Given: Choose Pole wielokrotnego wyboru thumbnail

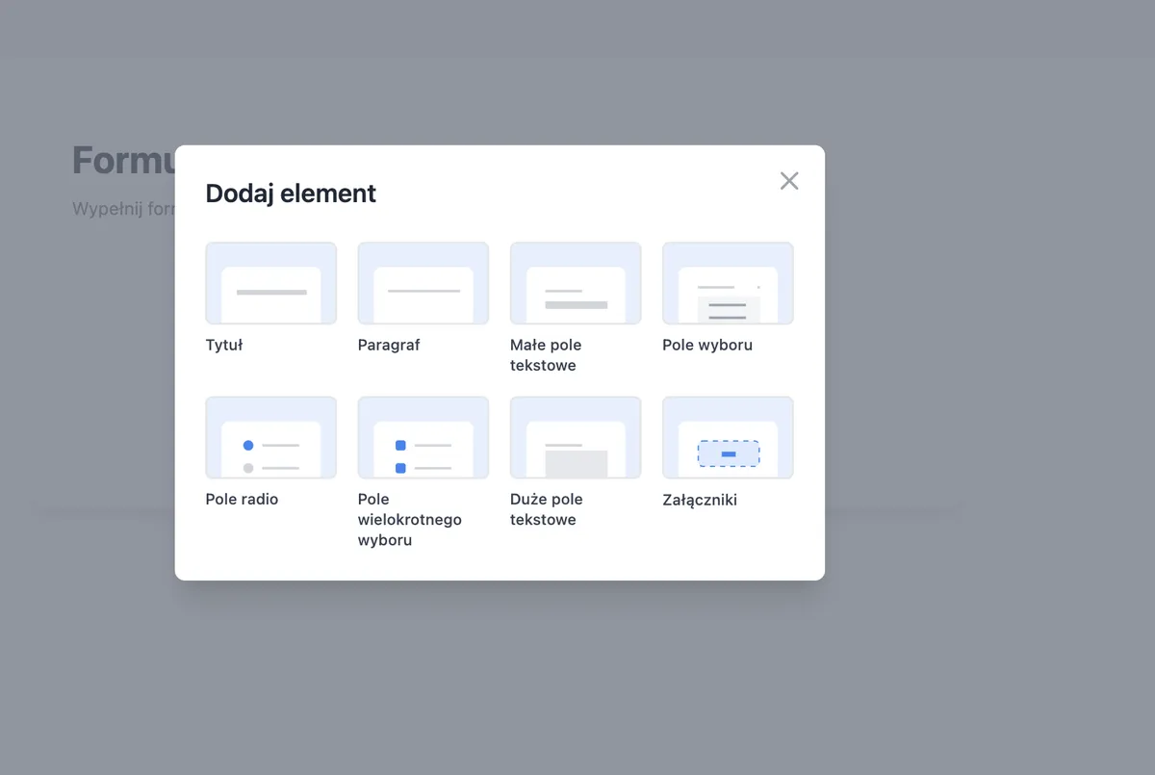Looking at the screenshot, I should click(x=423, y=437).
